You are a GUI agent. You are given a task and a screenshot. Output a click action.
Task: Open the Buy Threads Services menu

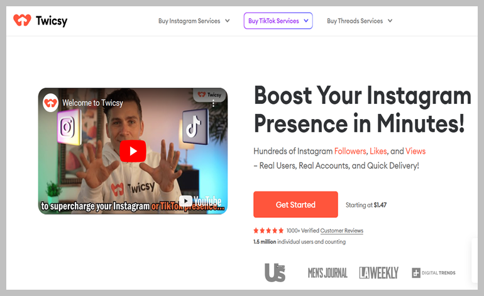tap(355, 21)
